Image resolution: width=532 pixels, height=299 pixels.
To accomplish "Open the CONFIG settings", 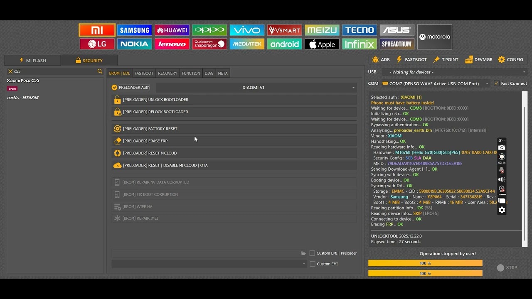I will coord(511,60).
